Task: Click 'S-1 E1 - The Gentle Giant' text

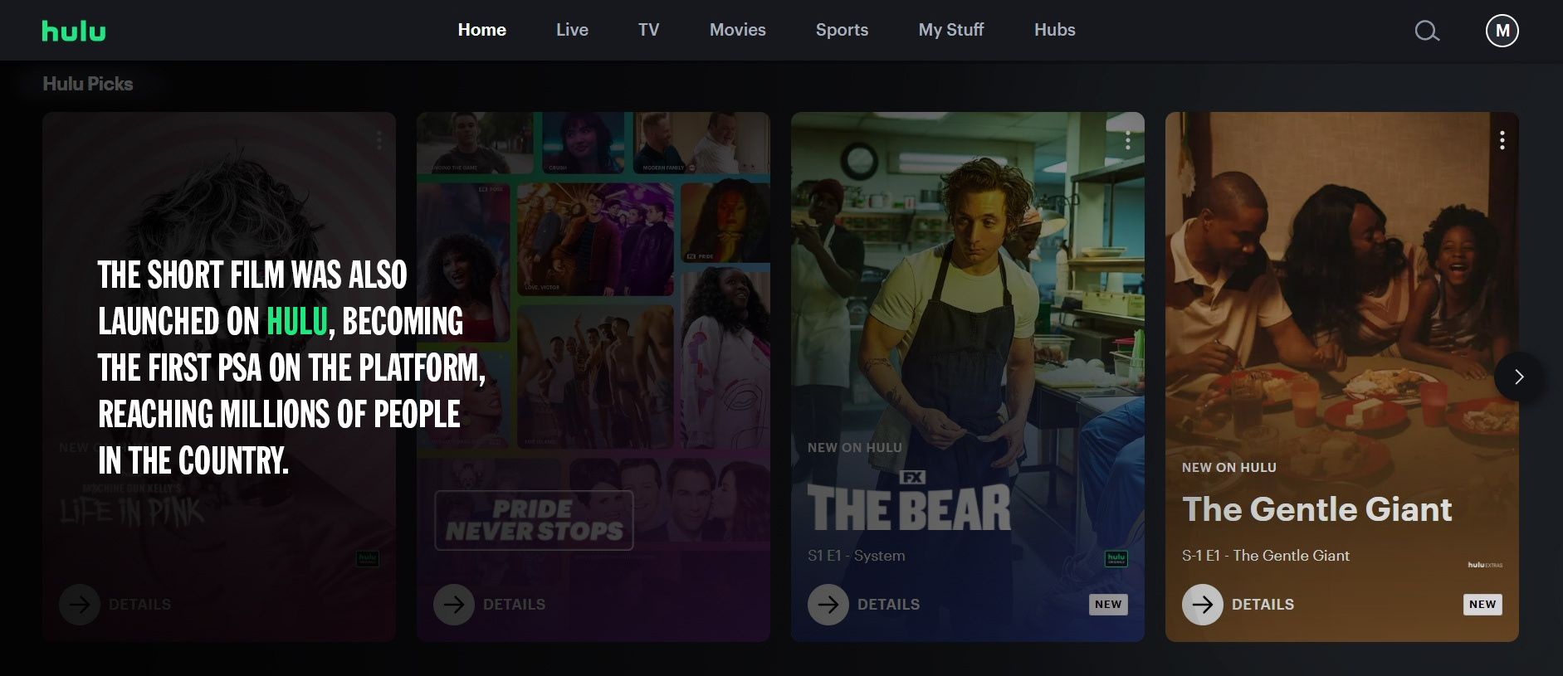Action: [1265, 556]
